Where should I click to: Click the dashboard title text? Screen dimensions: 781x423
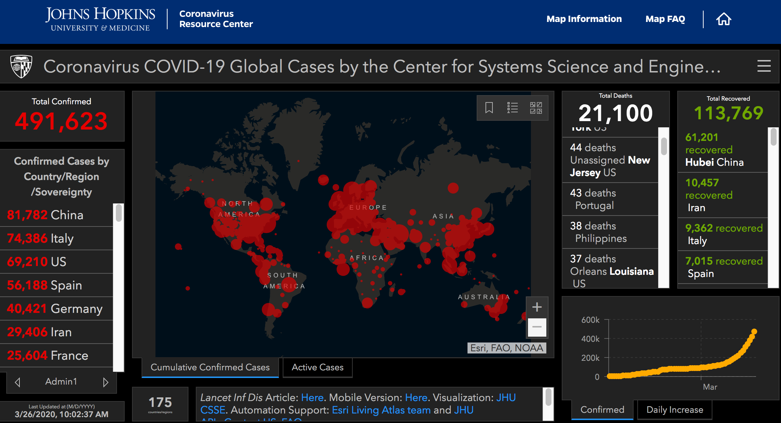(382, 67)
